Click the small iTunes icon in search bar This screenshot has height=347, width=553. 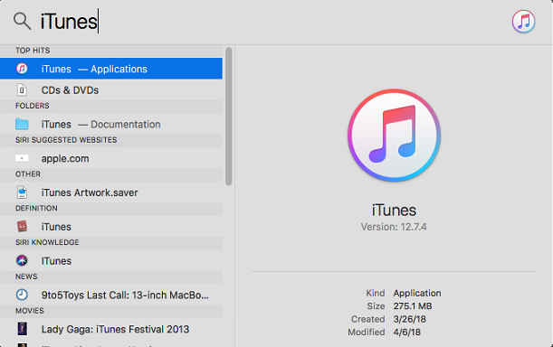523,22
